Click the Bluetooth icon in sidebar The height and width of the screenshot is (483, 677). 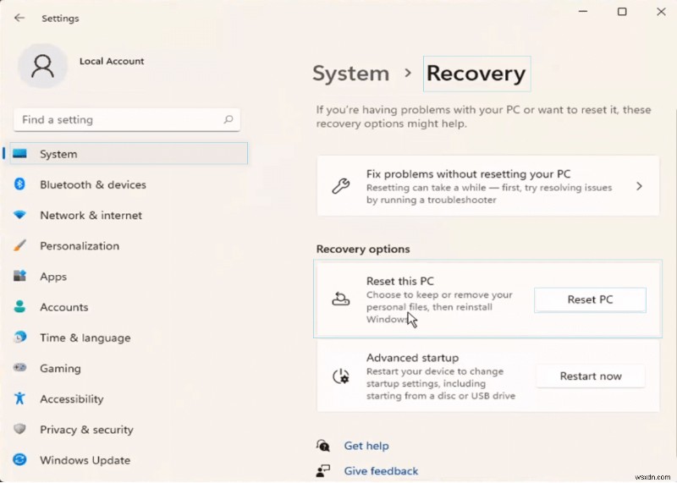tap(19, 184)
